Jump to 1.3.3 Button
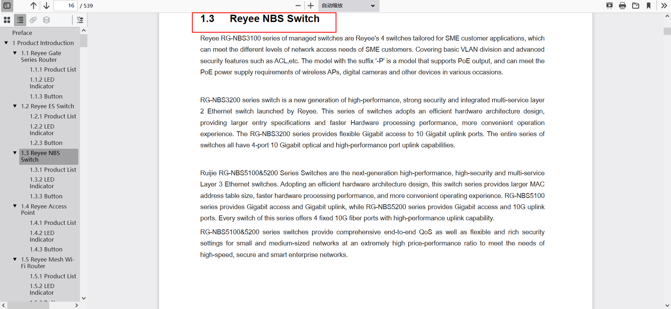 click(x=46, y=196)
